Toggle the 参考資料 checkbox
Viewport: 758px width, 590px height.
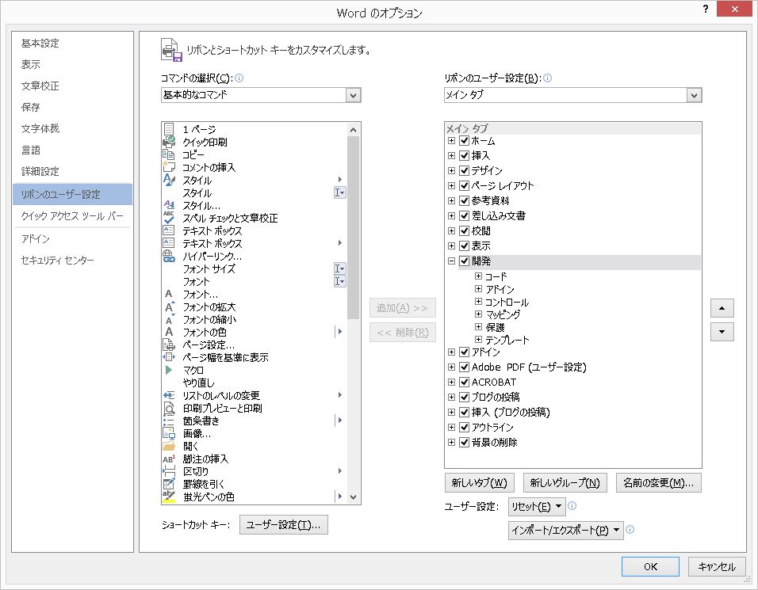(x=464, y=200)
